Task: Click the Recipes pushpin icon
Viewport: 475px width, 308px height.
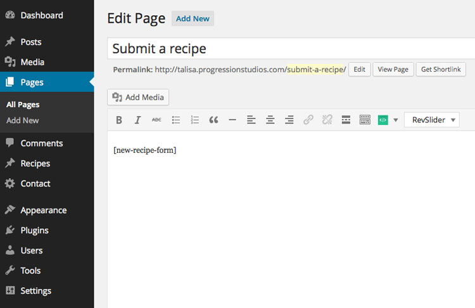Action: (x=10, y=163)
